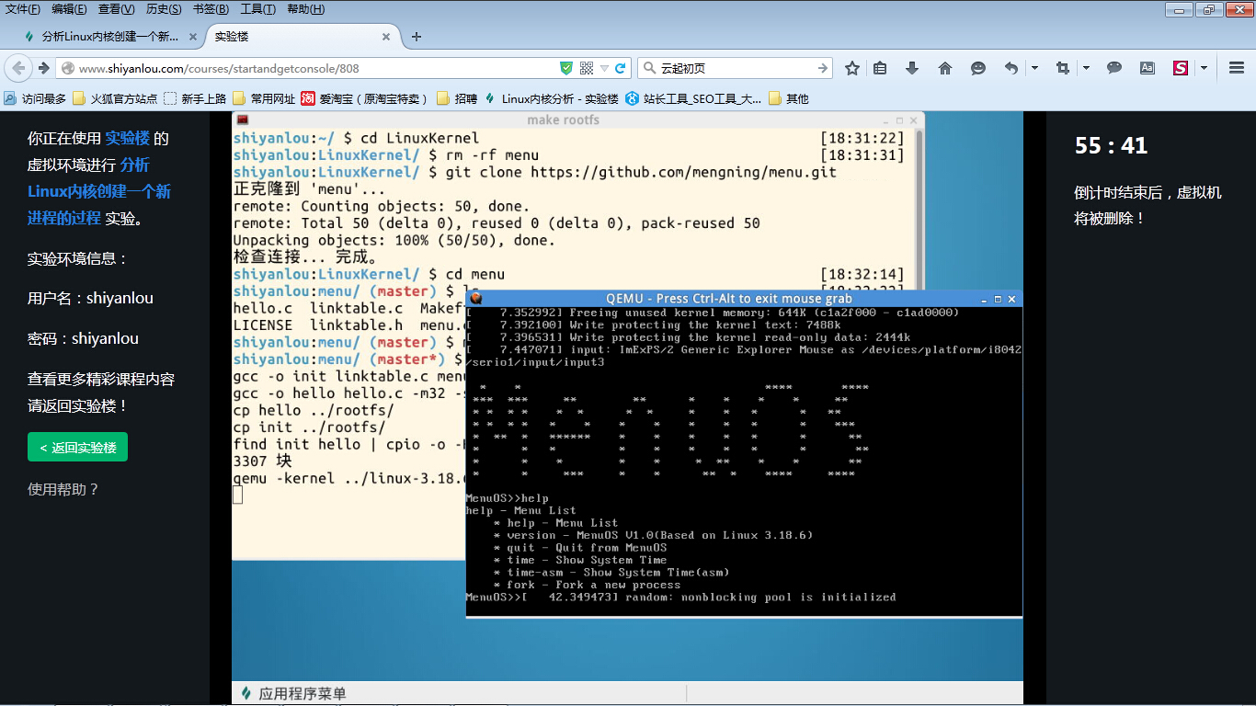Open the 应用程序菜单 in the VM panel
This screenshot has width=1256, height=706.
pyautogui.click(x=293, y=694)
